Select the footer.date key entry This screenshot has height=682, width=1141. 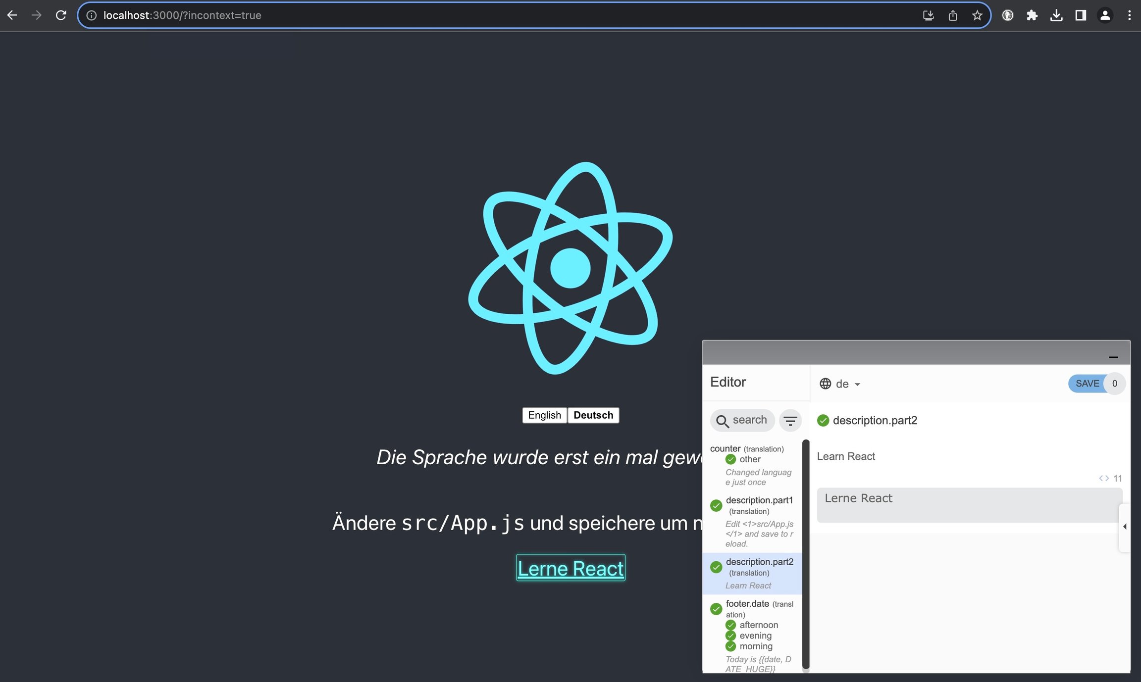(747, 604)
